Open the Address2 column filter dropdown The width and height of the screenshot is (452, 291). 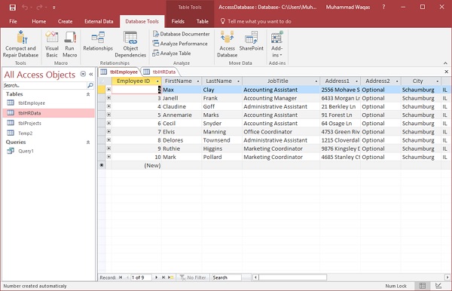[x=397, y=81]
